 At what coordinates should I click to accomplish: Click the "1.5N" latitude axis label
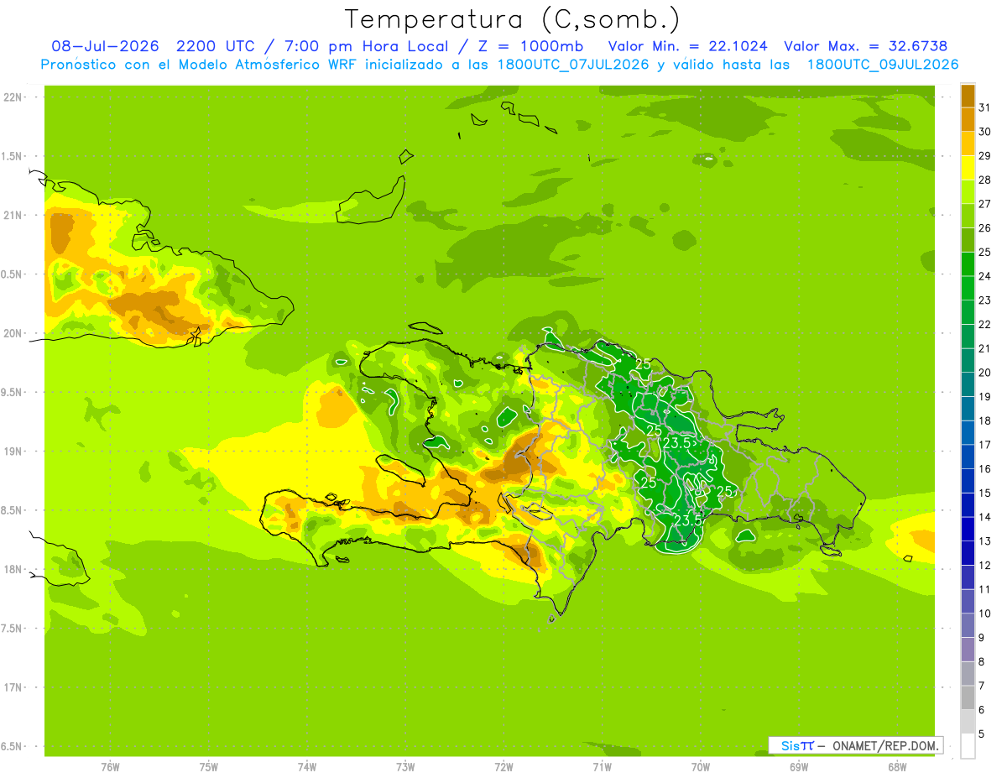click(12, 156)
